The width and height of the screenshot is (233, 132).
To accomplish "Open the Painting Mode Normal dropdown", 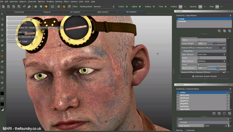I will [x=104, y=7].
